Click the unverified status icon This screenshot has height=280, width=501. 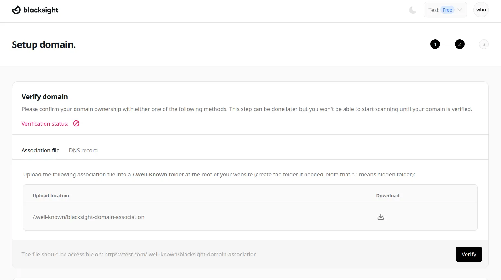pos(76,124)
